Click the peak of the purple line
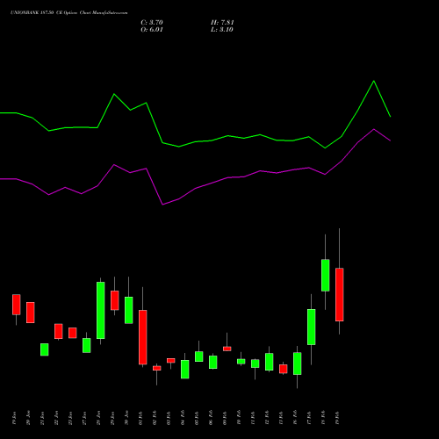The width and height of the screenshot is (439, 439). coord(374,129)
